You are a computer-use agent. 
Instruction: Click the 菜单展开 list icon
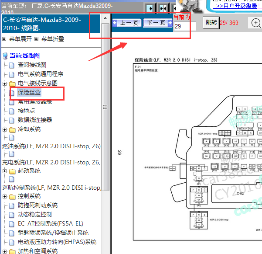(x=4, y=39)
